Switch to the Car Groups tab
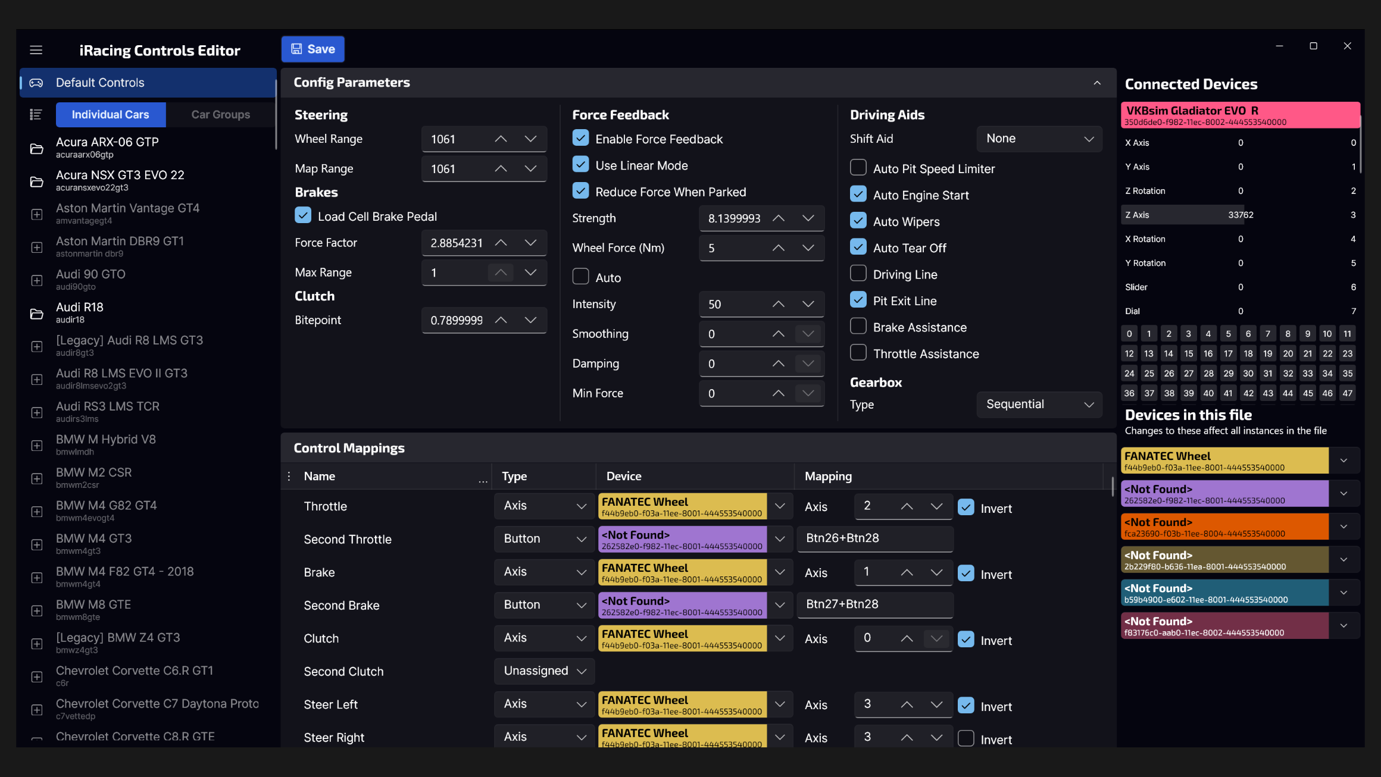1381x777 pixels. [220, 114]
